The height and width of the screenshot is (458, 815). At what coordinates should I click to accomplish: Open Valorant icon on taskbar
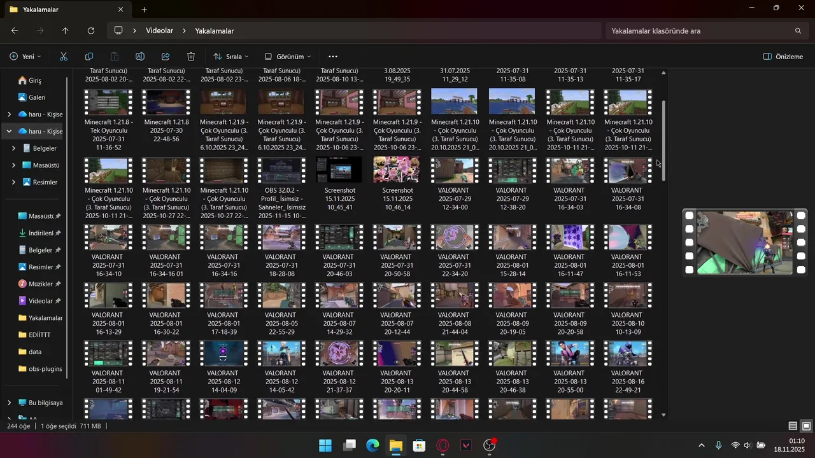[466, 445]
